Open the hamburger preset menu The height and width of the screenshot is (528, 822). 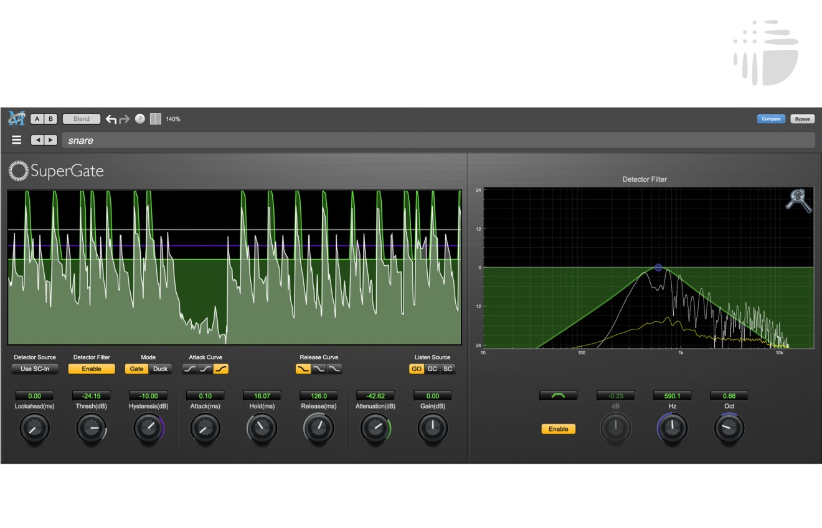[17, 140]
